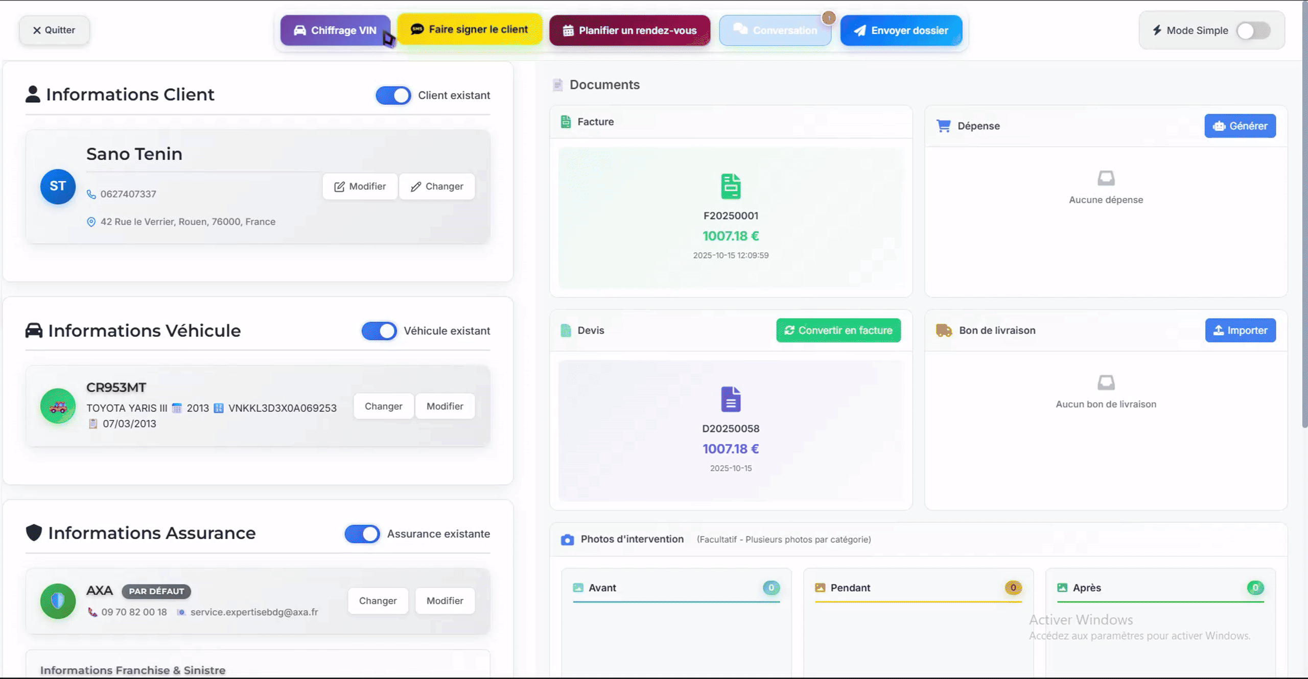Click the Conversation notification badge
The width and height of the screenshot is (1308, 679).
[829, 18]
